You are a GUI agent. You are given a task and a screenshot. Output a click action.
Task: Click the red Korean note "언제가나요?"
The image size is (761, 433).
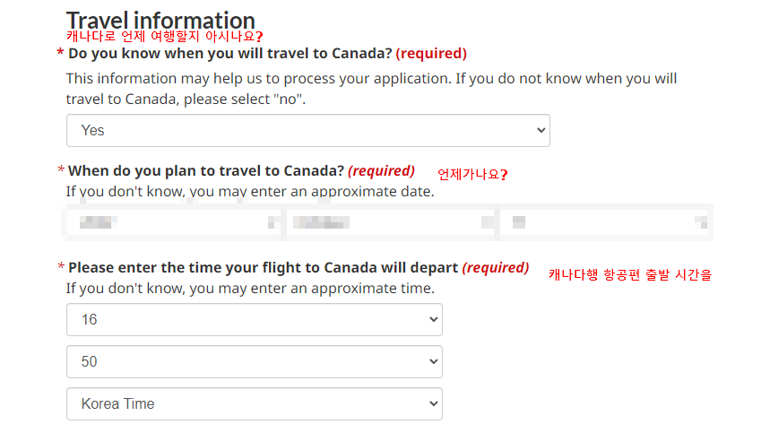coord(472,175)
